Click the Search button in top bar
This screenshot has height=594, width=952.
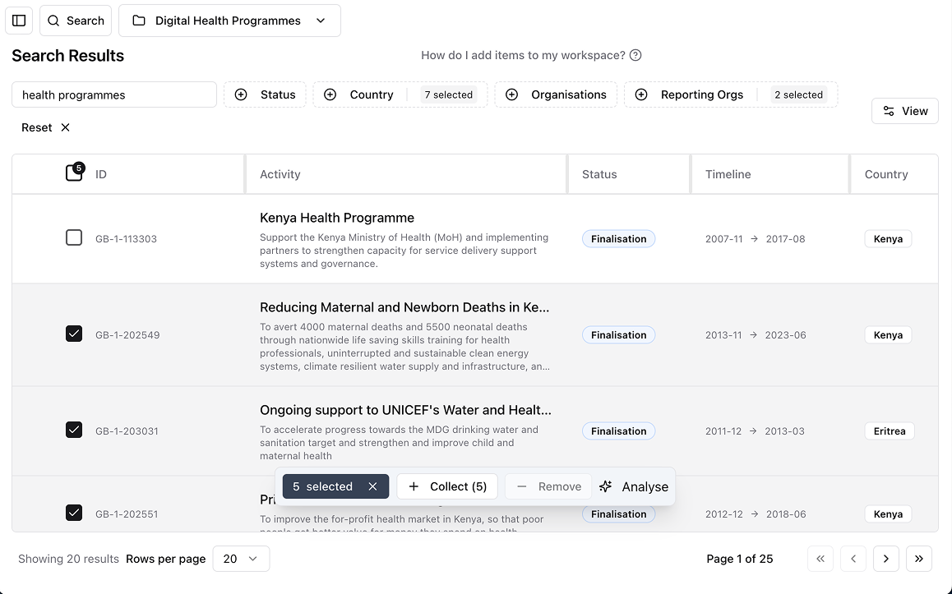click(x=76, y=21)
